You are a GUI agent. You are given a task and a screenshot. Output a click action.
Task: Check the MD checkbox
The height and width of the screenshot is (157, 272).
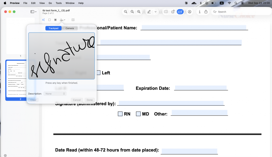pos(138,114)
